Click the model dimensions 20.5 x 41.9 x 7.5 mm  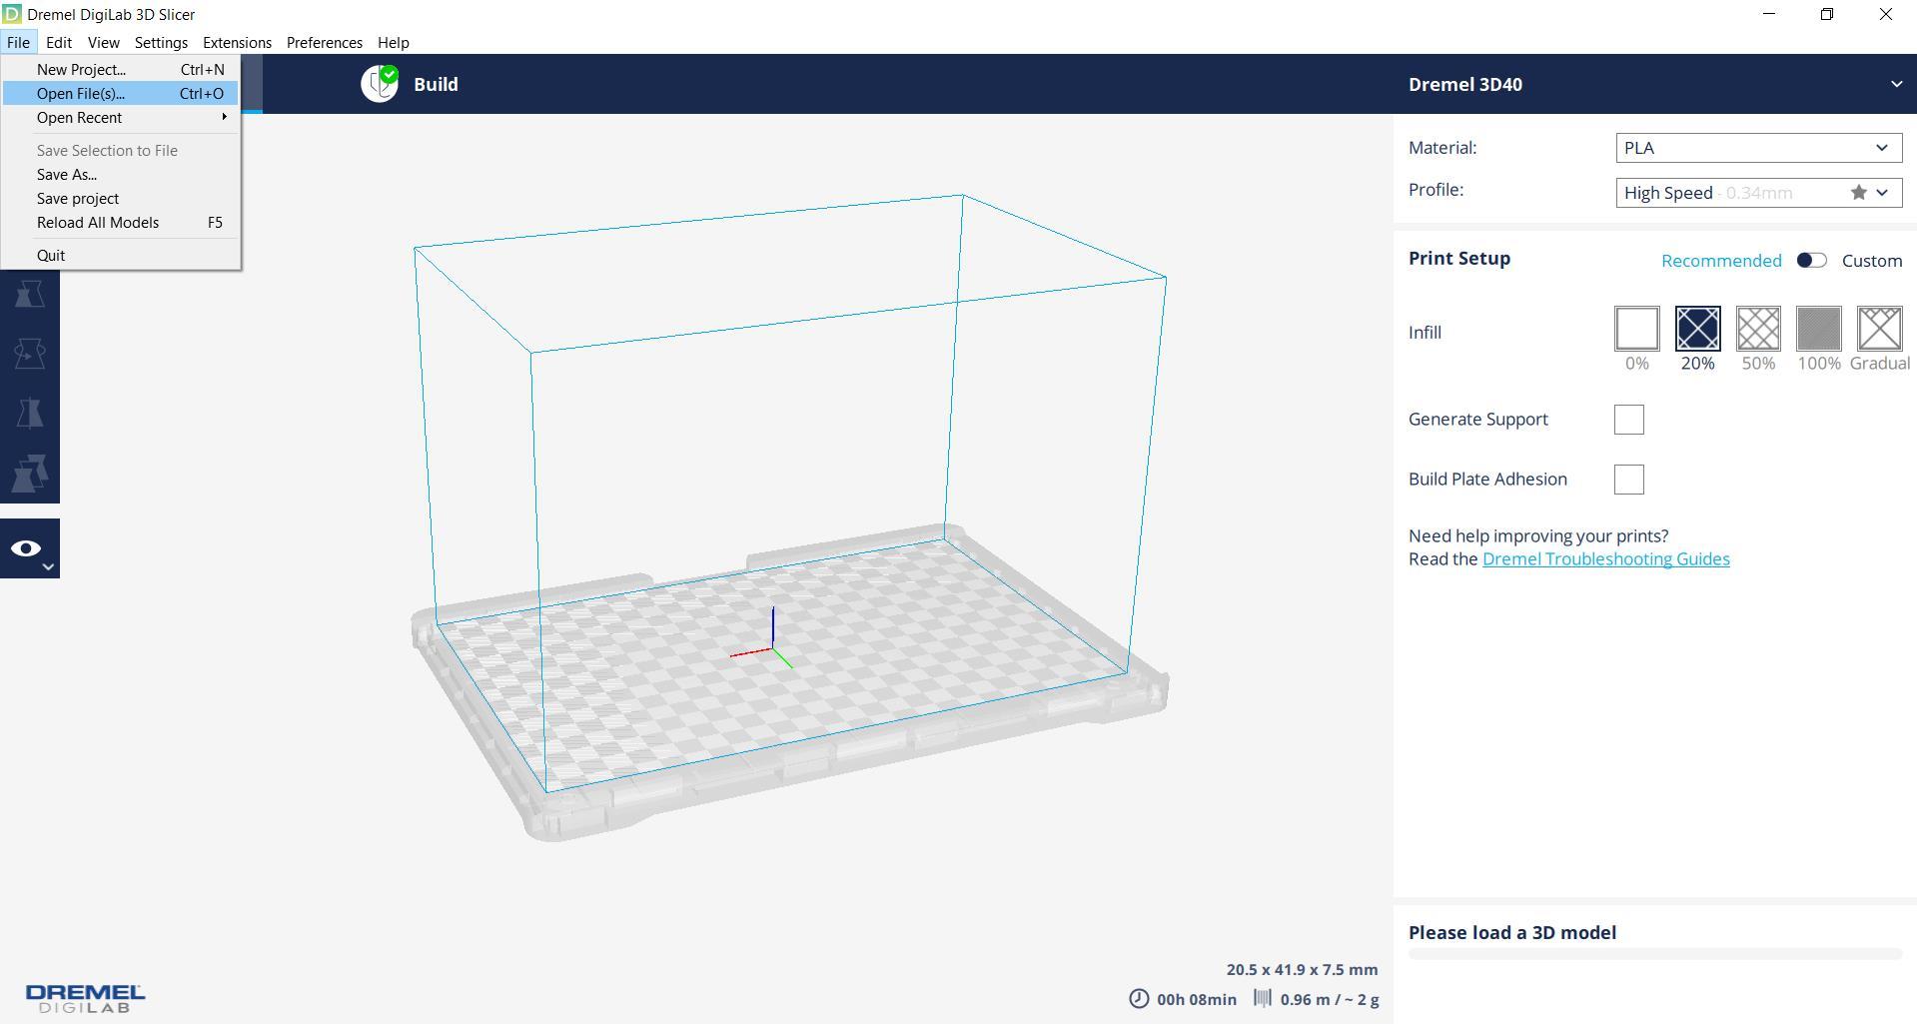[x=1302, y=969]
